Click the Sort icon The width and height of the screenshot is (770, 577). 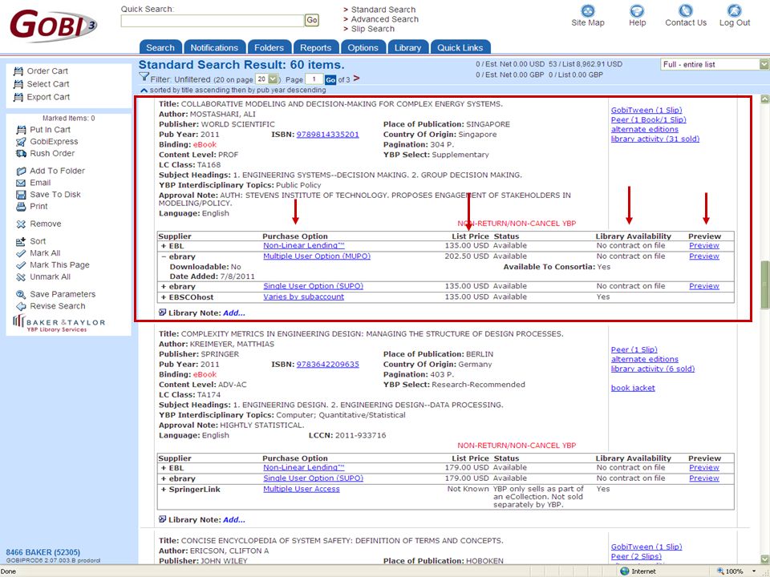21,241
